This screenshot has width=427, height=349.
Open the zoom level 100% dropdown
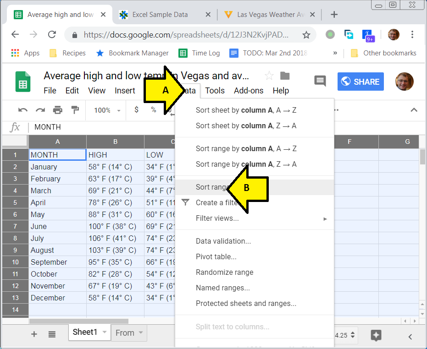(x=107, y=110)
